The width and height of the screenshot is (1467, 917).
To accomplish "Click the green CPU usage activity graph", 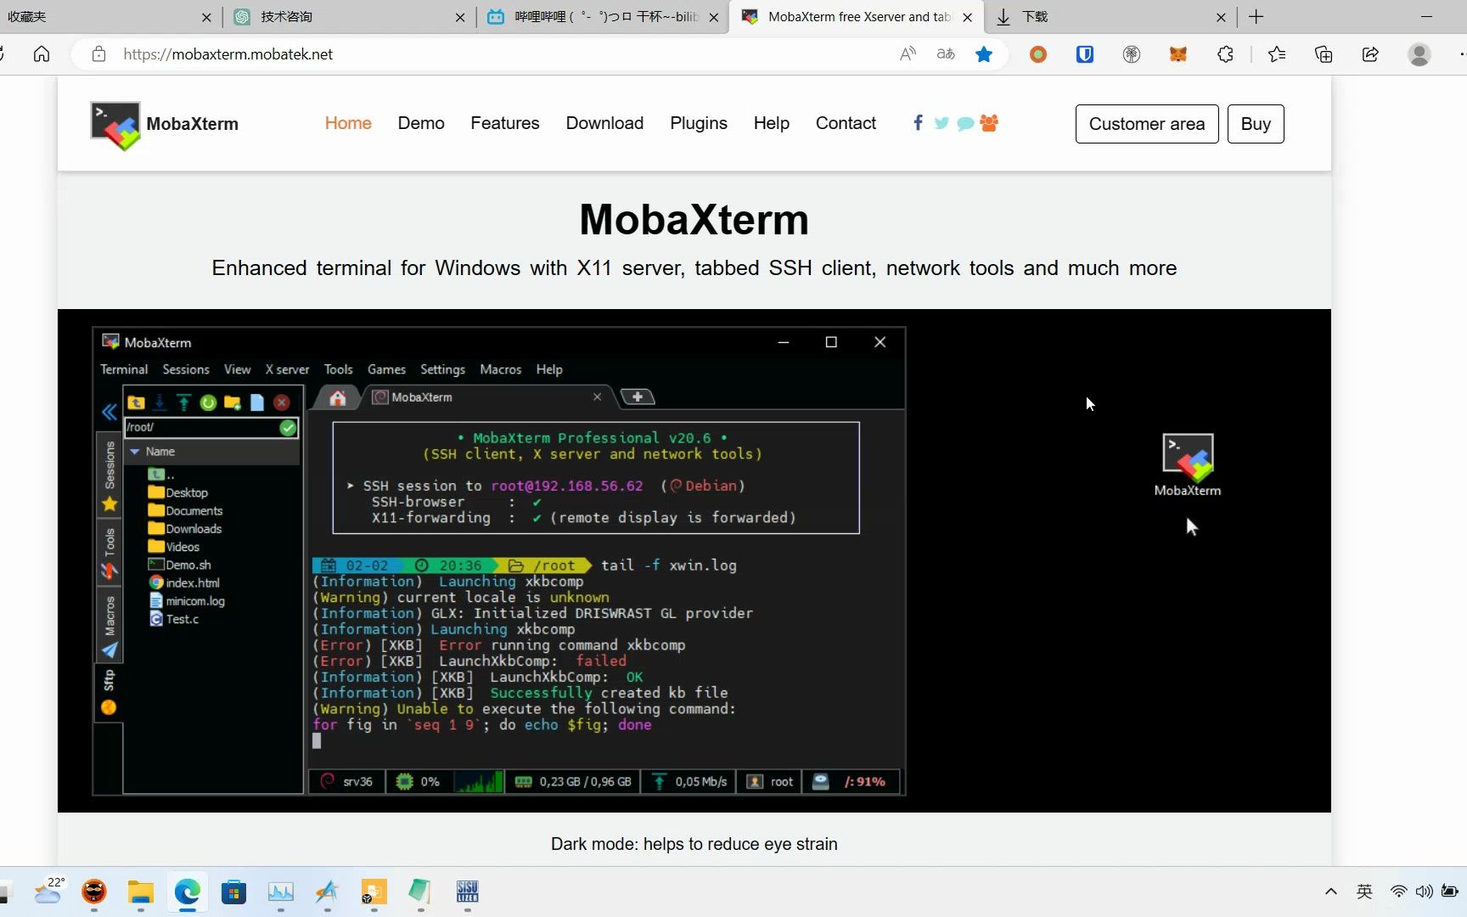I will pyautogui.click(x=479, y=781).
